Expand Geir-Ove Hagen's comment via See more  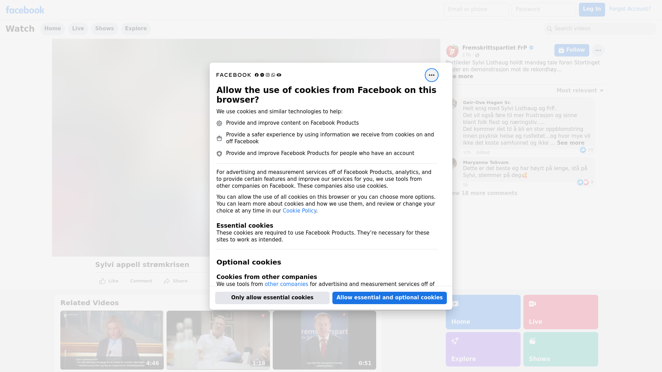point(571,143)
